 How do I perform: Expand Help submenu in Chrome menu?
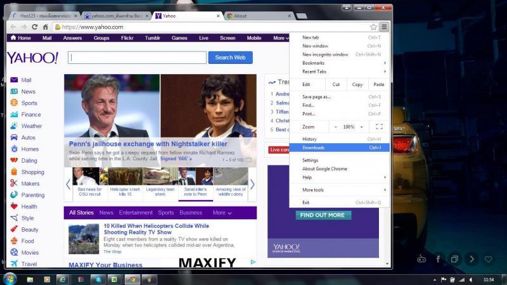point(339,177)
